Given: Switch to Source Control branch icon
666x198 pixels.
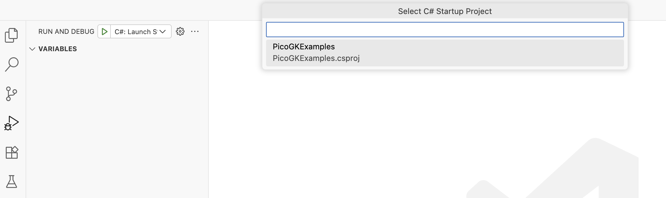Looking at the screenshot, I should [12, 94].
